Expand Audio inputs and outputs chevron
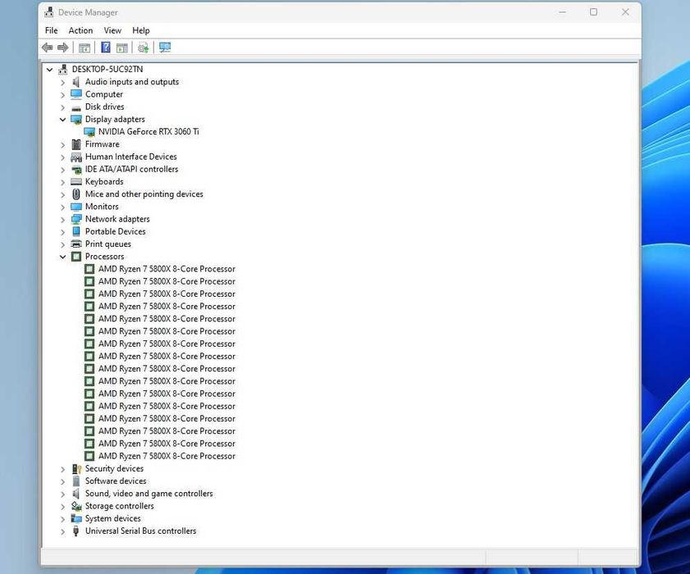This screenshot has width=690, height=574. pos(62,82)
